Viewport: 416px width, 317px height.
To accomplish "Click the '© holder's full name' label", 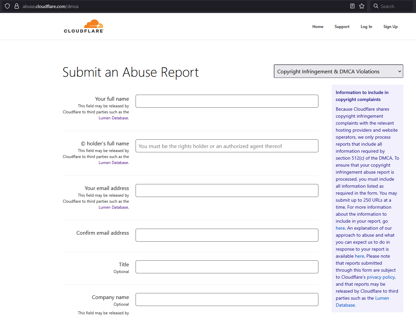I will click(105, 143).
